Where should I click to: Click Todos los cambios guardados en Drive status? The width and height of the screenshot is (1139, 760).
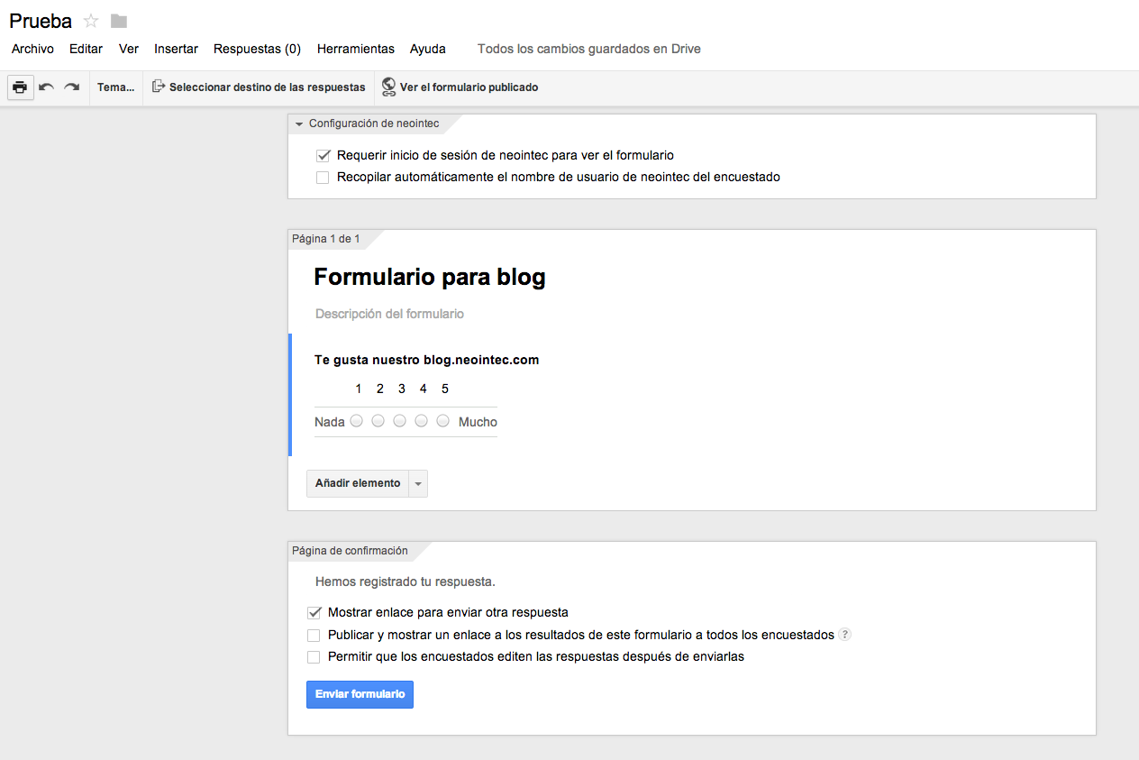[x=589, y=49]
